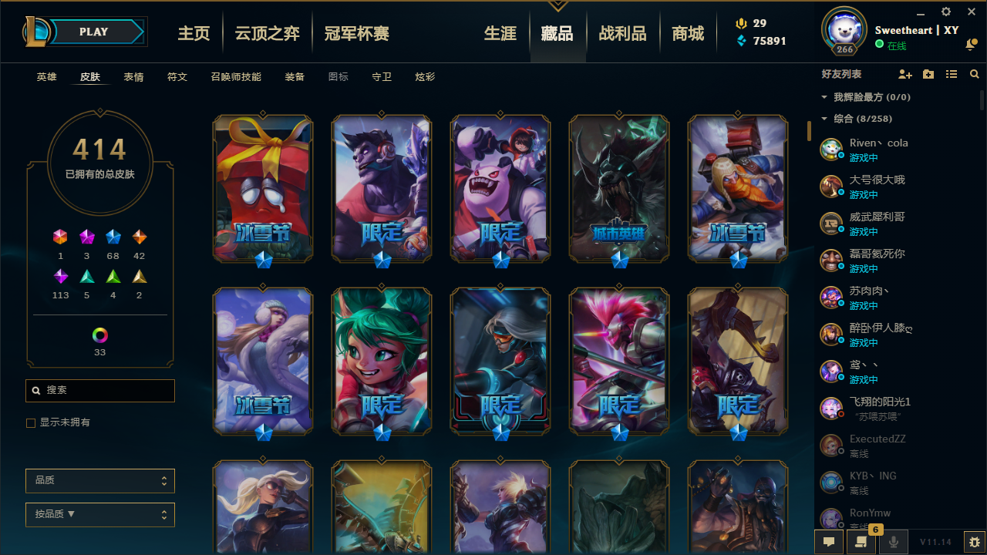This screenshot has height=555, width=987.
Task: Open the notification bell icon
Action: [971, 45]
